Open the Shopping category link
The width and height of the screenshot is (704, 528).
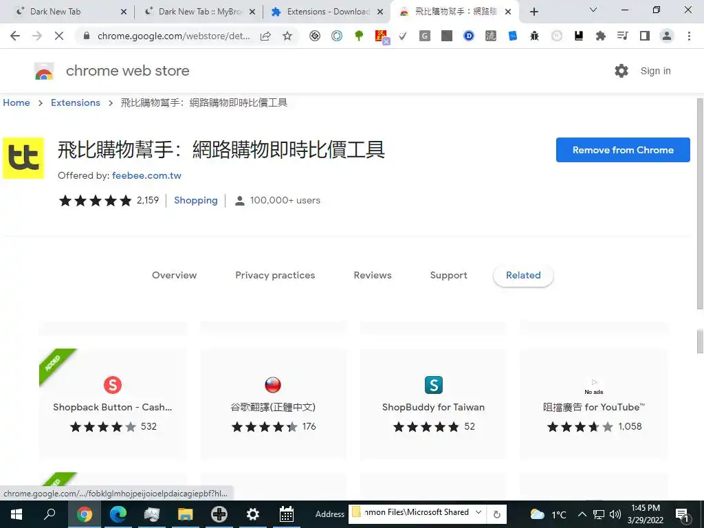[196, 200]
